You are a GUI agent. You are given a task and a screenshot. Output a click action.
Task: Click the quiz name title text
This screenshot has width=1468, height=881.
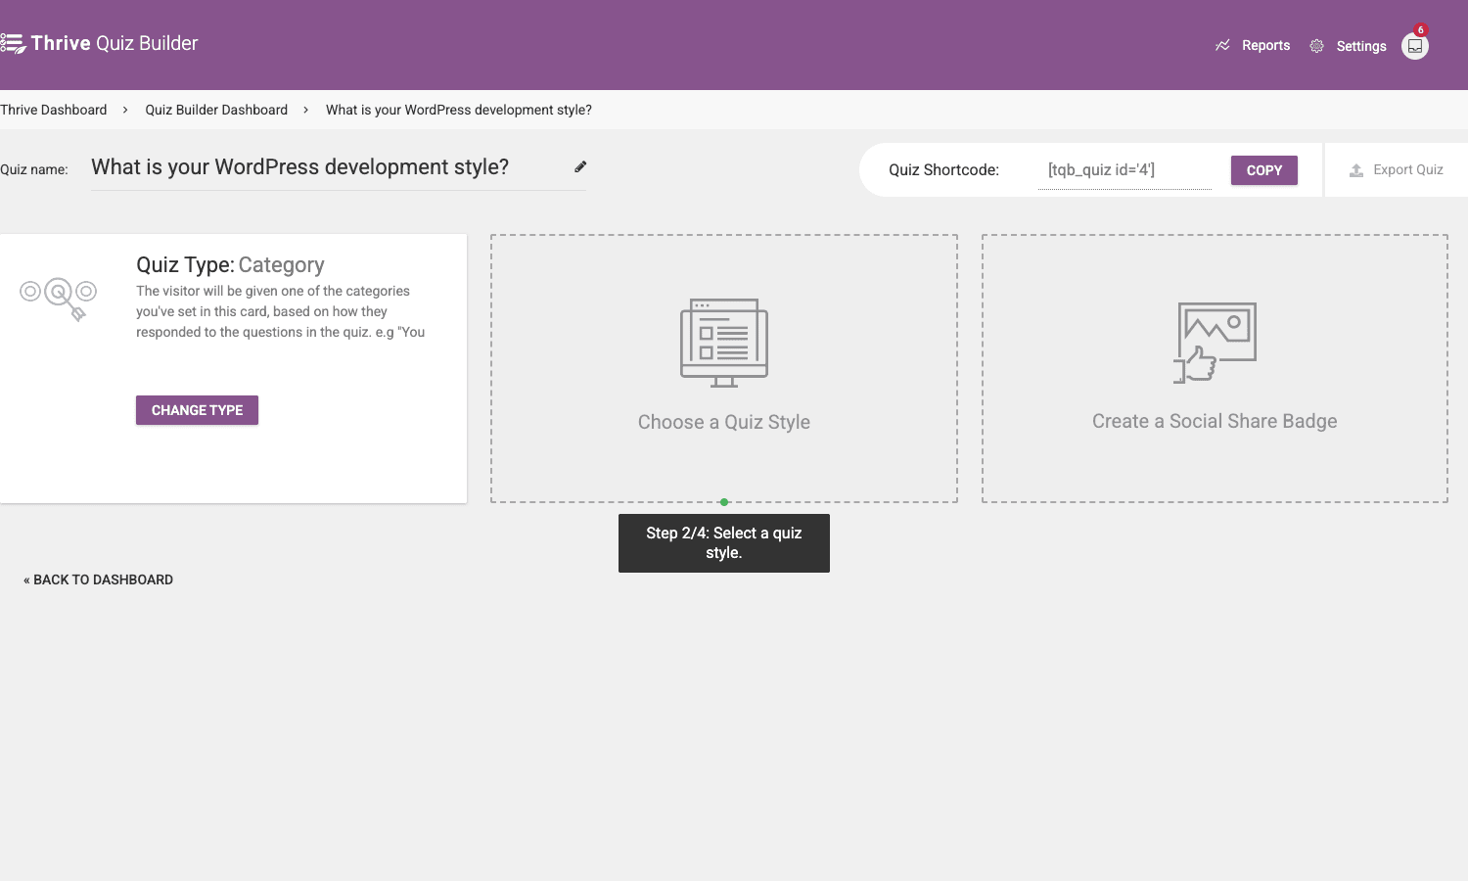pyautogui.click(x=300, y=167)
